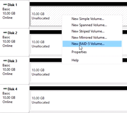Screen dimensions: 127x113
Task: Click the Disk 4 drive icon
Action: 5,89
